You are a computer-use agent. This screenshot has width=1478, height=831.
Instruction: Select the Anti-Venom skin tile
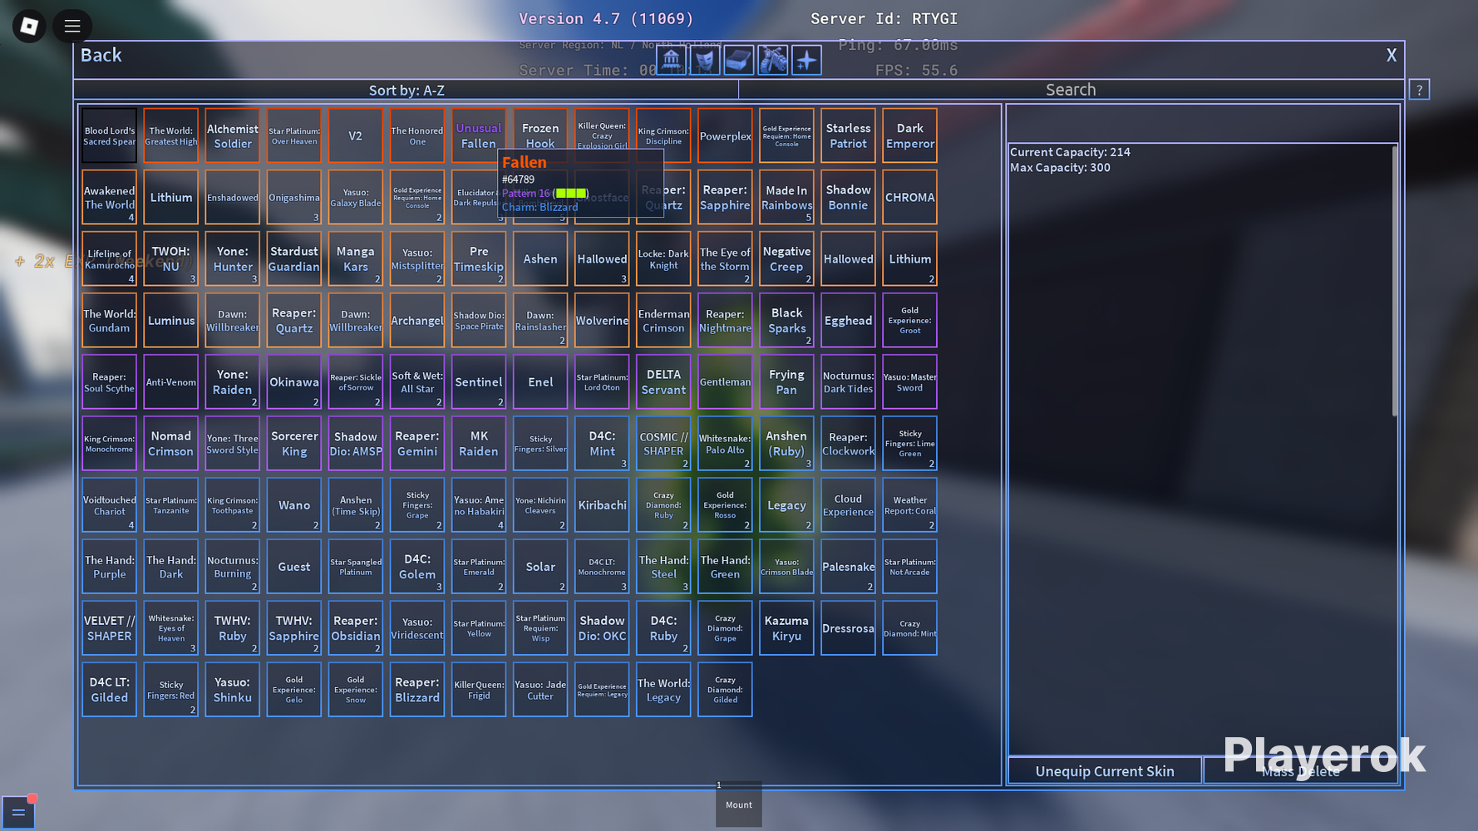[171, 381]
